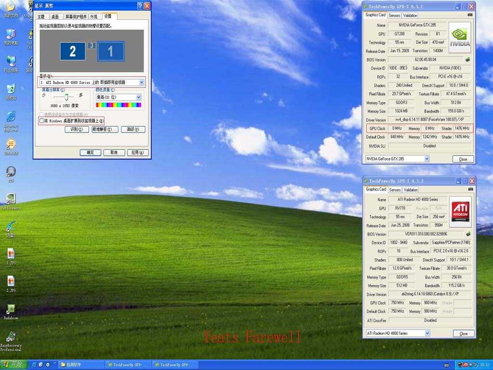Click Close button in GTX 285 GPU-Z window
The height and width of the screenshot is (370, 493).
pos(463,159)
